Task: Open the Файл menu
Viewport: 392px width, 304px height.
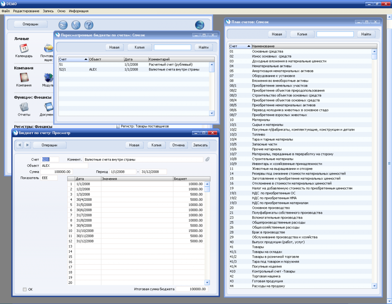Action: 6,11
